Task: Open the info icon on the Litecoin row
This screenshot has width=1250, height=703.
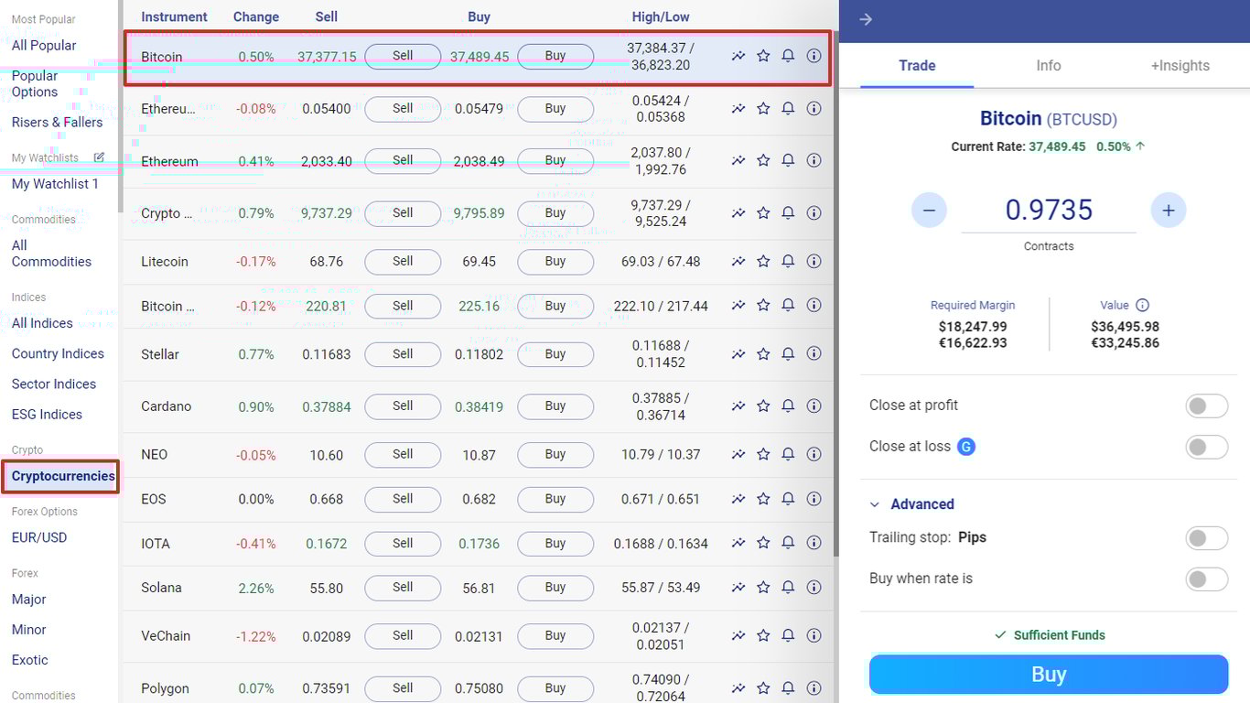Action: tap(814, 261)
